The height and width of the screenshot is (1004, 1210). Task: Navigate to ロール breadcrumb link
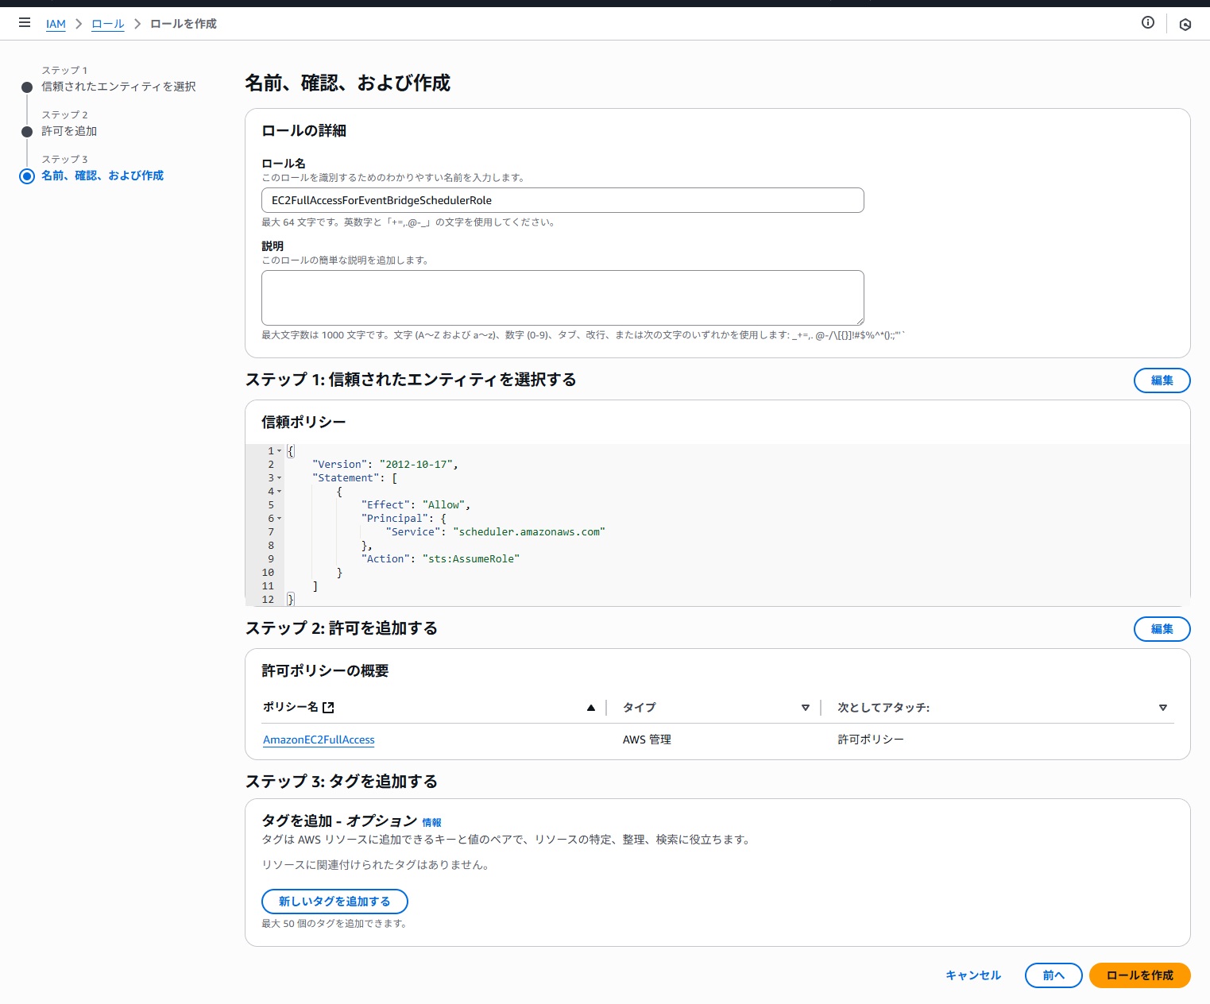[x=108, y=24]
